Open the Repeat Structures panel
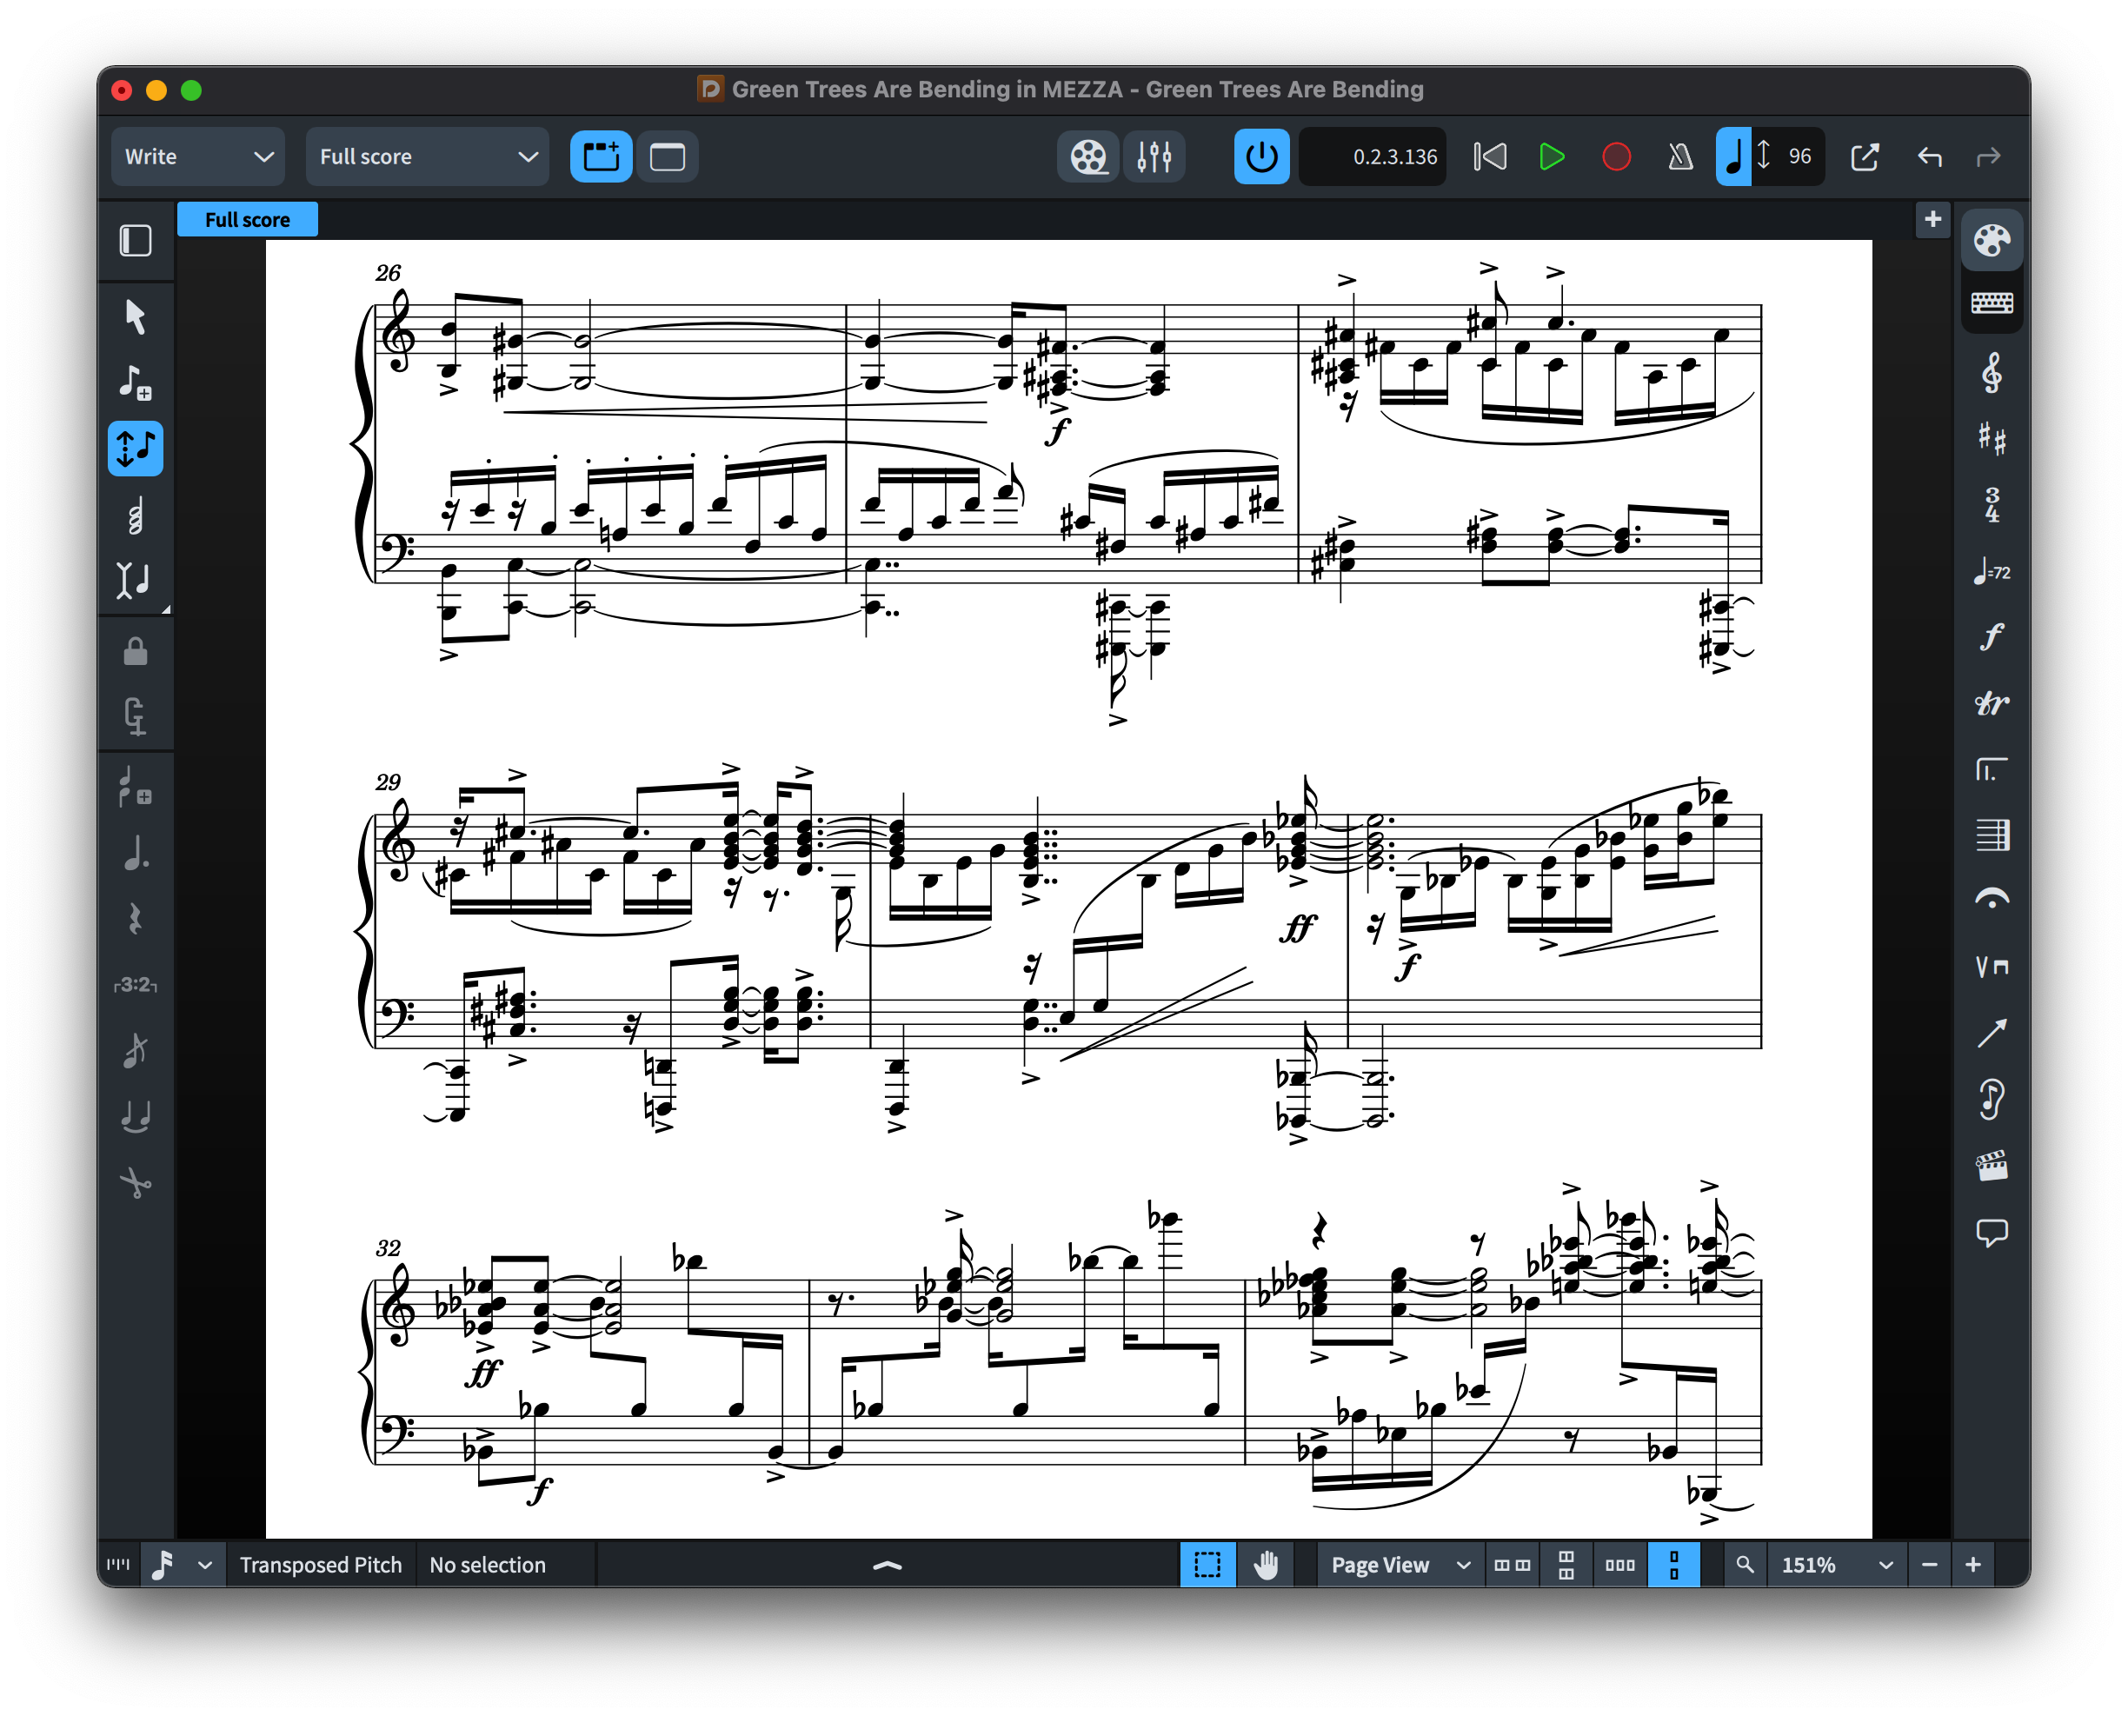 [1991, 769]
